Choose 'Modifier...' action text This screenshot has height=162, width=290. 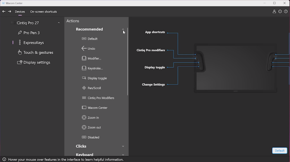pyautogui.click(x=94, y=58)
